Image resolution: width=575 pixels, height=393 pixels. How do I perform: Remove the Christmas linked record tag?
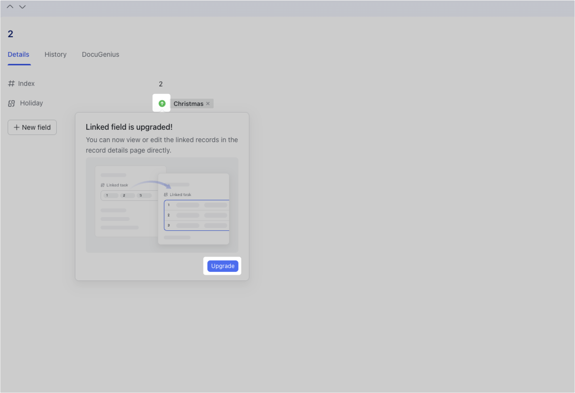[208, 103]
